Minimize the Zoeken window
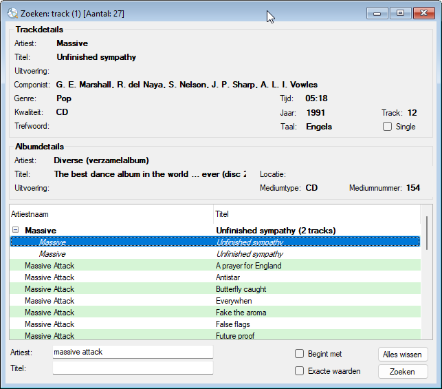442x389 pixels. pos(377,13)
